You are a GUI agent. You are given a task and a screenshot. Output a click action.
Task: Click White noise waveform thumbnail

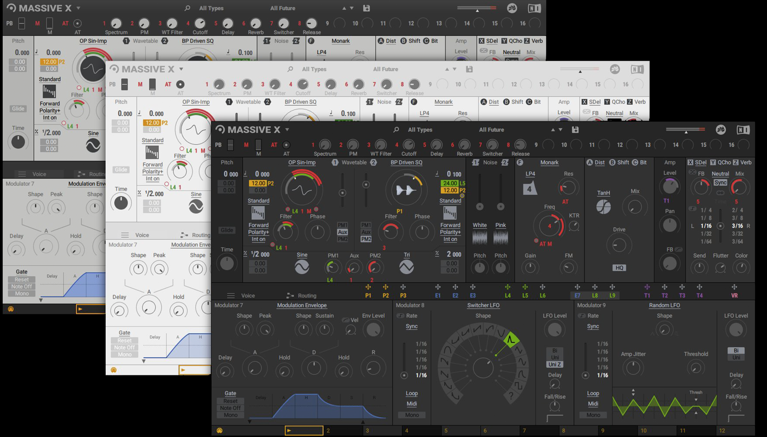point(480,237)
